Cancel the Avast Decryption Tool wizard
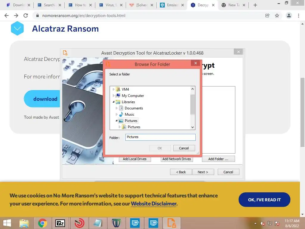Screen dimensions: 305x229 (228, 172)
